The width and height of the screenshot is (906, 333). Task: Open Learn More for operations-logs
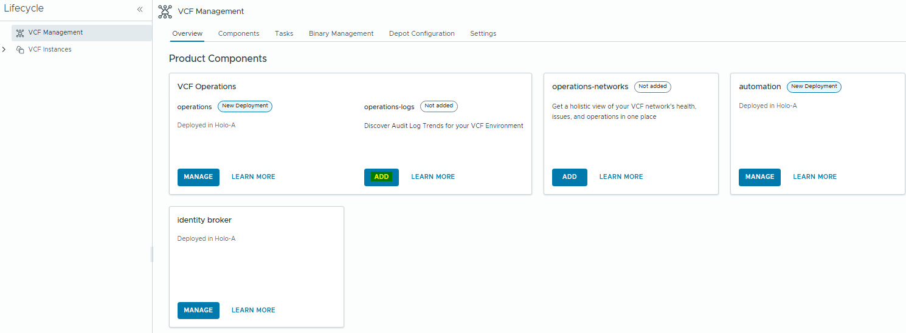[x=433, y=177]
